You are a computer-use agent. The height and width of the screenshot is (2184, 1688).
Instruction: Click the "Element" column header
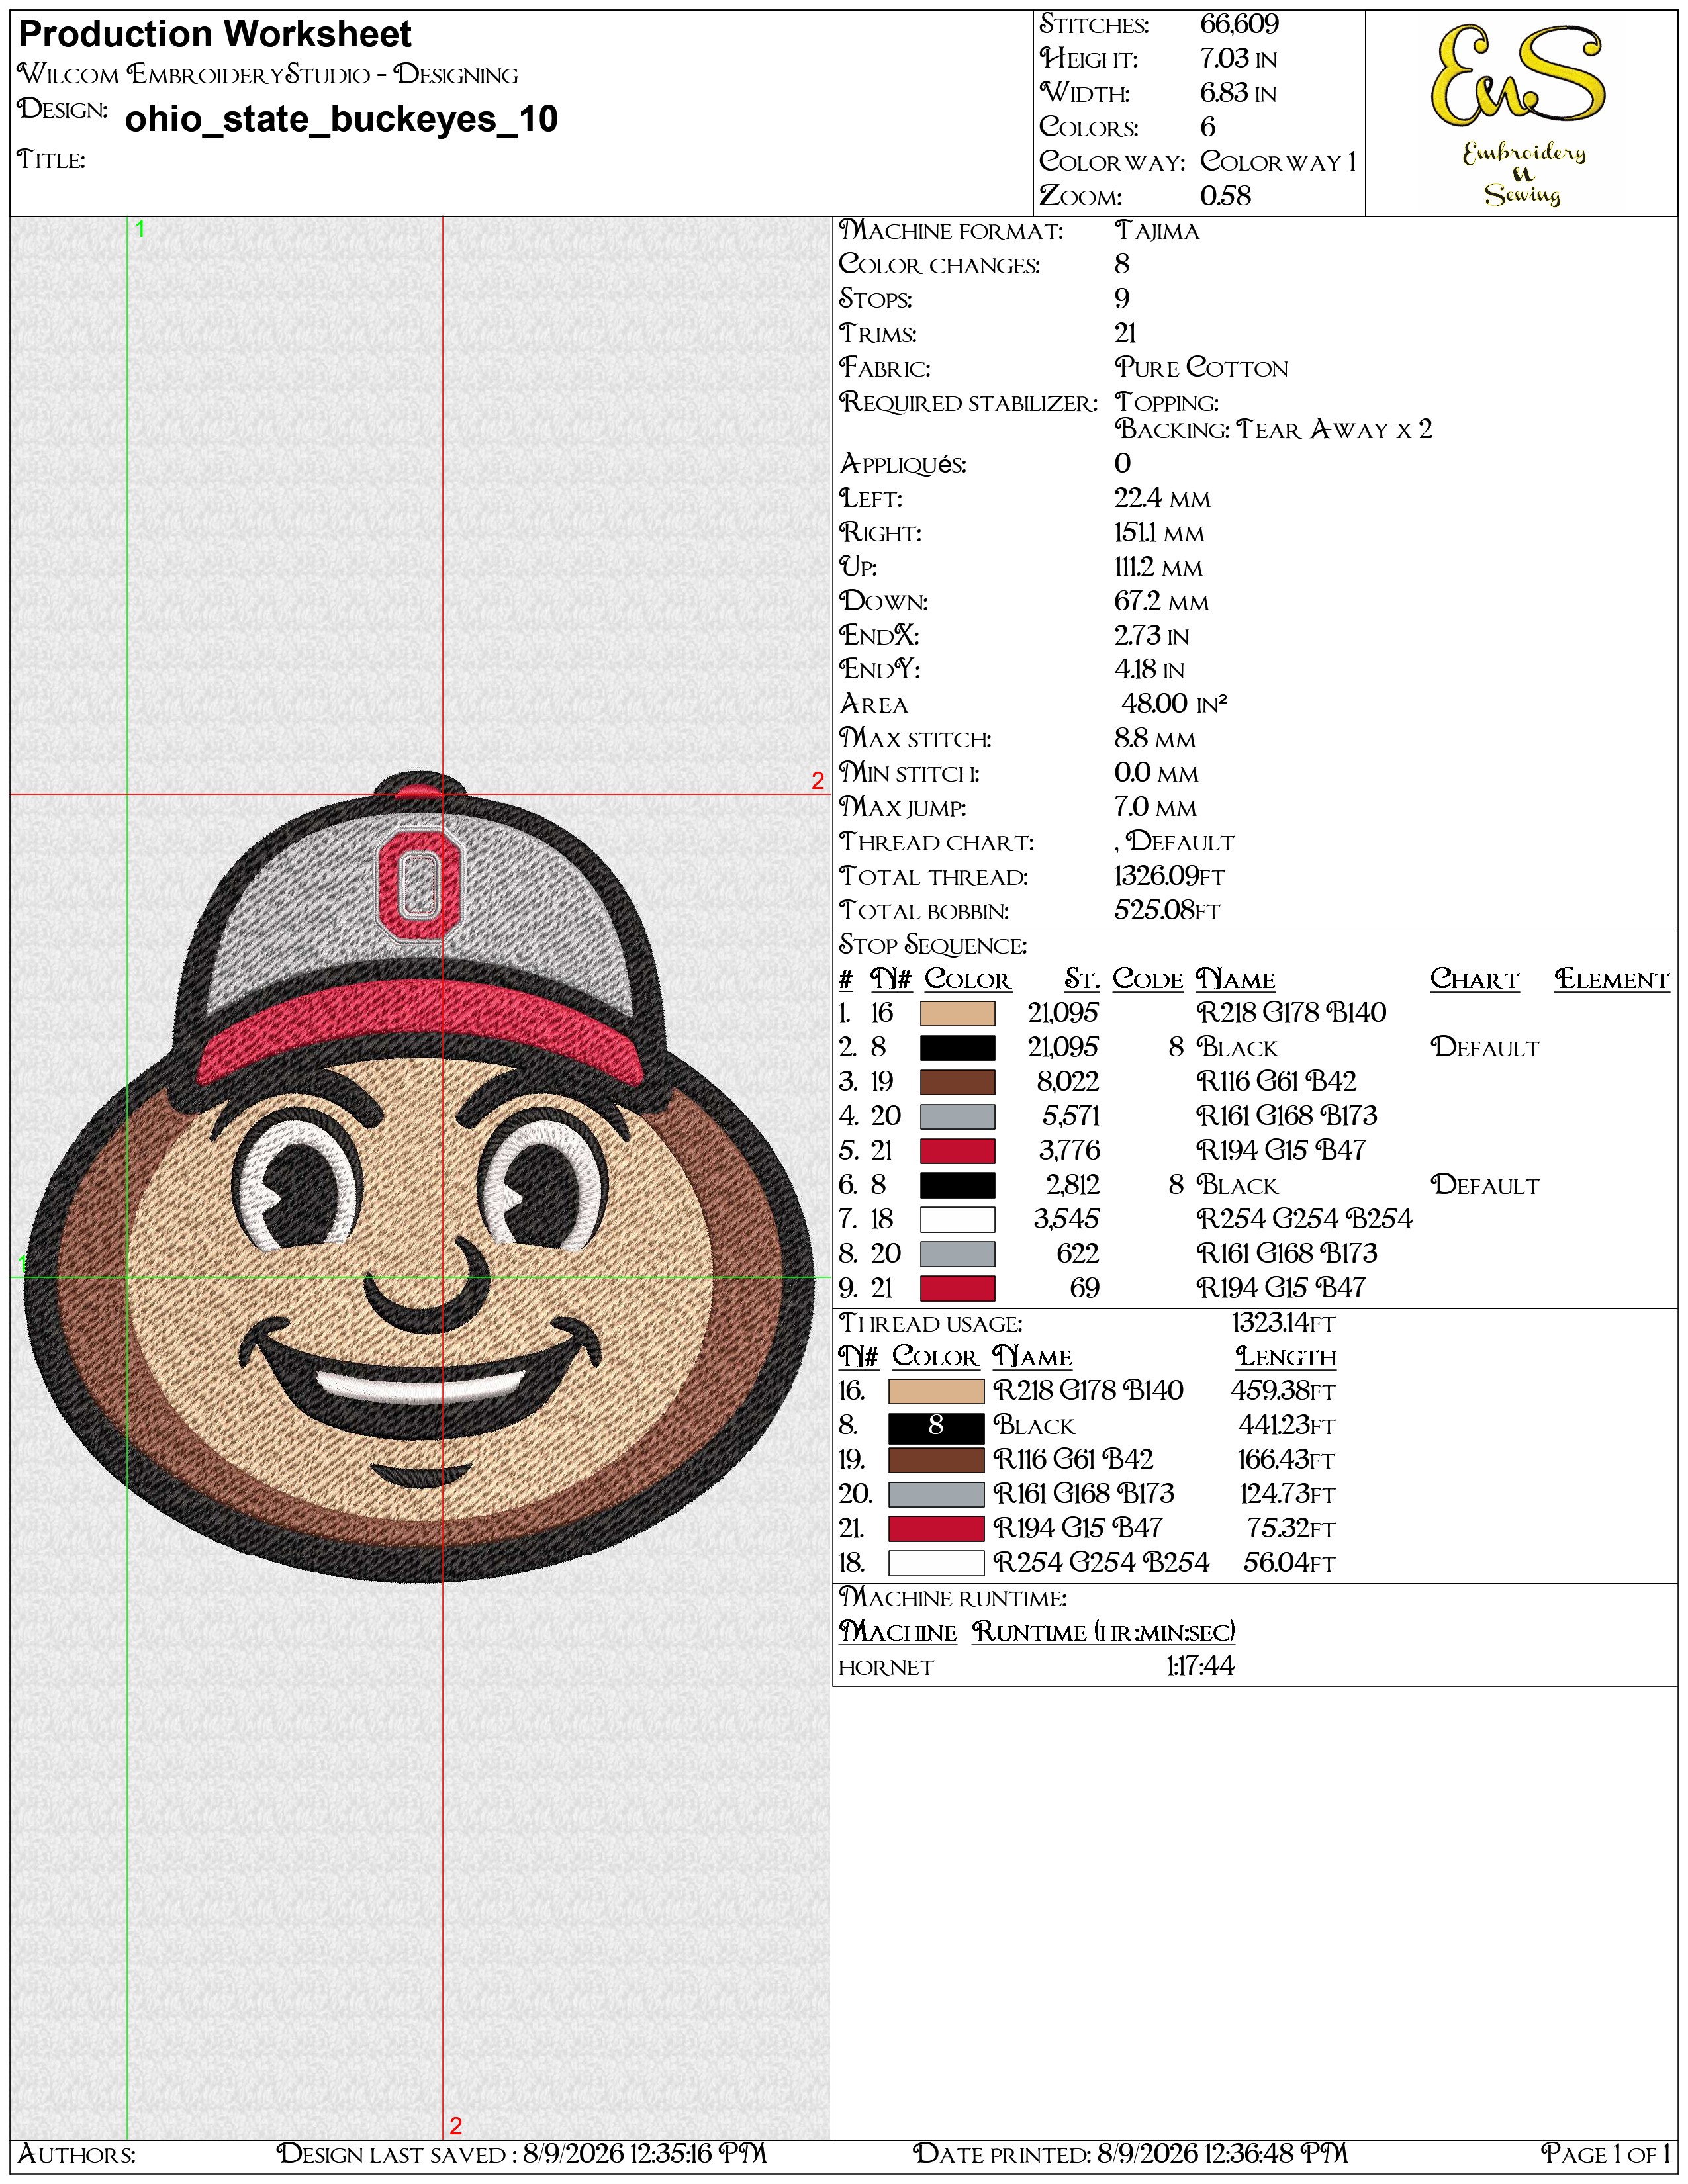(1612, 980)
